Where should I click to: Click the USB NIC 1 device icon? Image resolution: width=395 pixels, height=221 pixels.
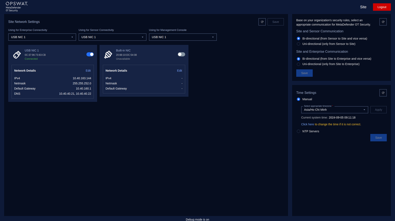point(17,54)
